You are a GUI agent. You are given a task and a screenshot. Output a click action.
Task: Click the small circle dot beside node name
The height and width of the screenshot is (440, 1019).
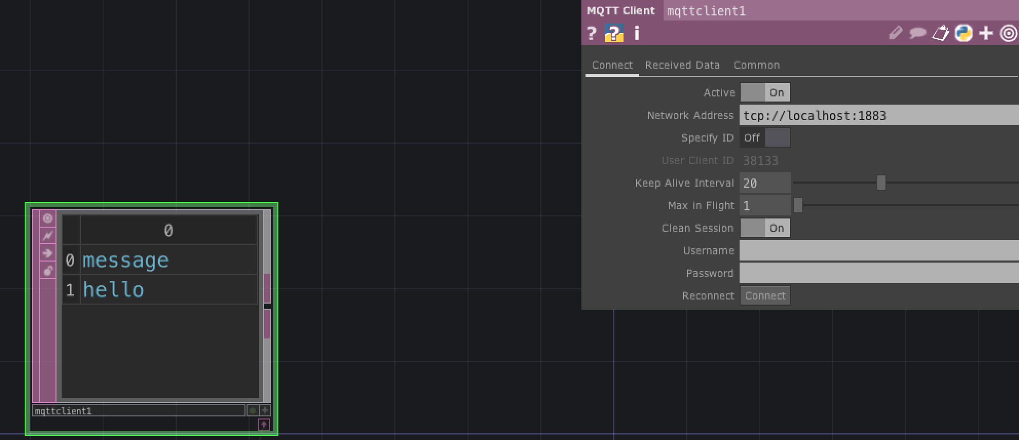pos(252,410)
